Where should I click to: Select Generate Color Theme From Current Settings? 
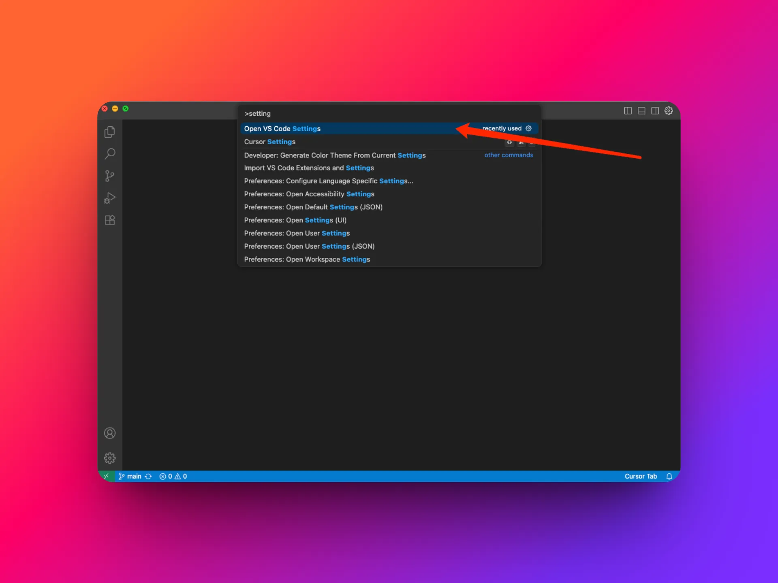pyautogui.click(x=389, y=155)
